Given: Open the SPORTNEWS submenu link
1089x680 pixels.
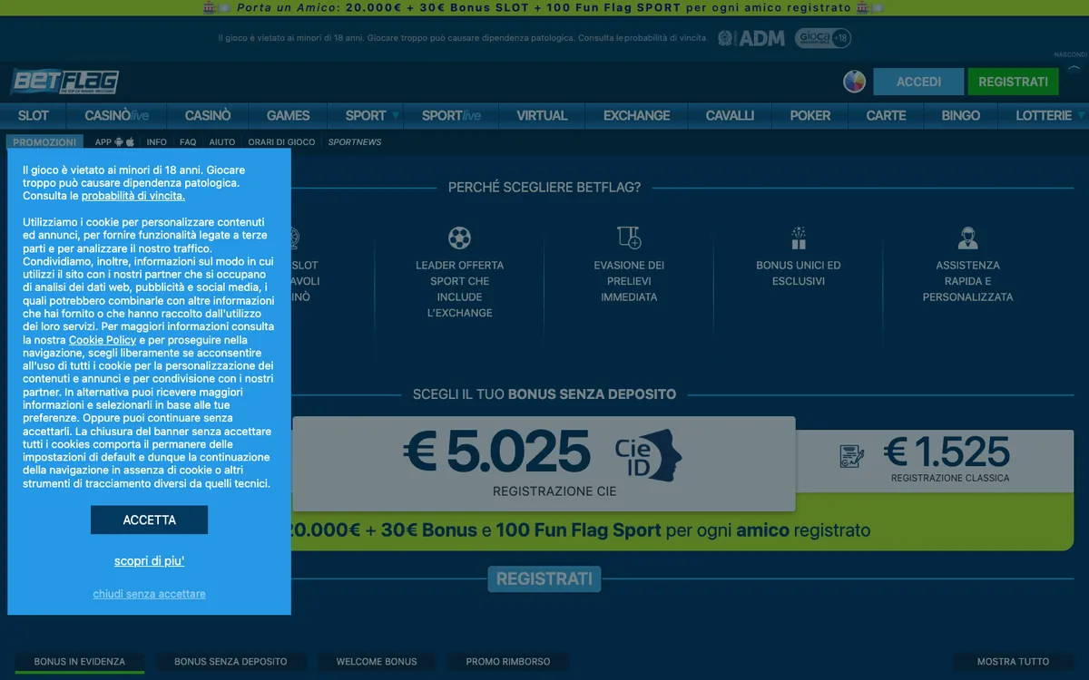Looking at the screenshot, I should pyautogui.click(x=355, y=142).
